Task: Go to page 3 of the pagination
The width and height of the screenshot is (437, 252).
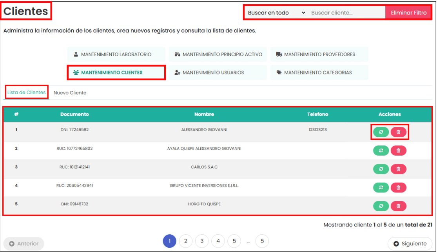Action: 202,241
